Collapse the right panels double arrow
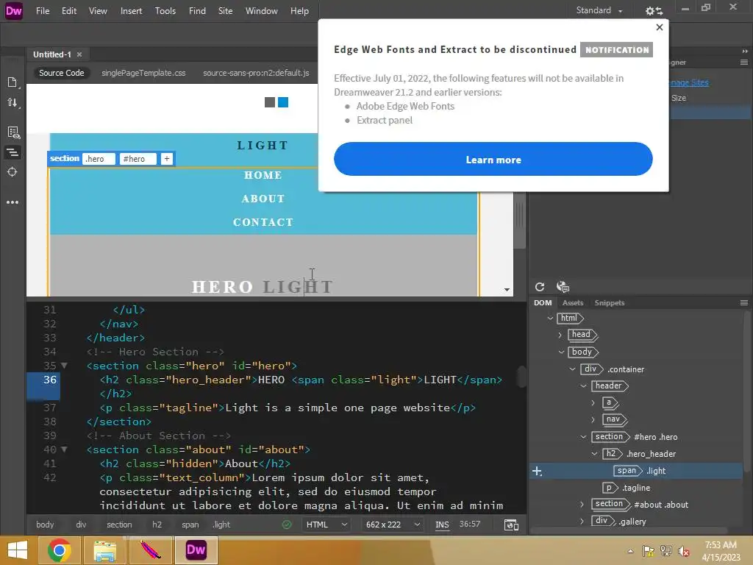 point(745,51)
